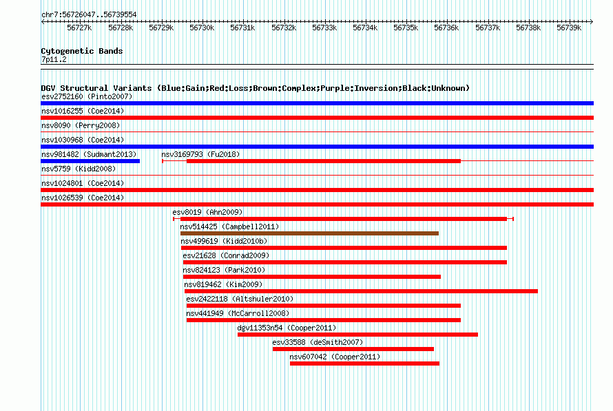Click the 56735k ruler position
The image size is (613, 411).
tap(406, 28)
